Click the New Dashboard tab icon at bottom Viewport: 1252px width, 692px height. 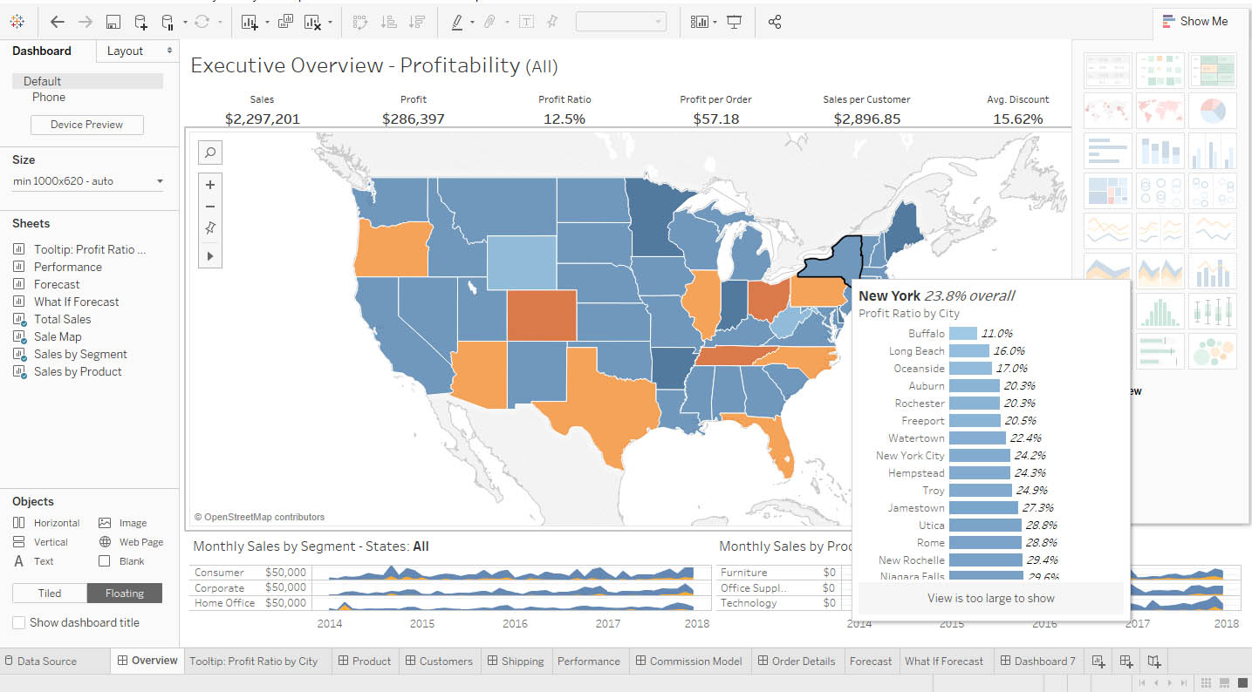click(1126, 661)
